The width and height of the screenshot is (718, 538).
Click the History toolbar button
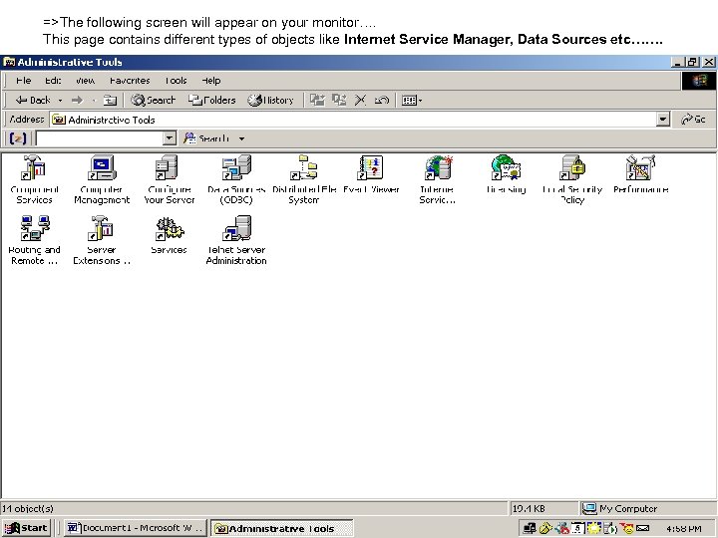pos(270,100)
